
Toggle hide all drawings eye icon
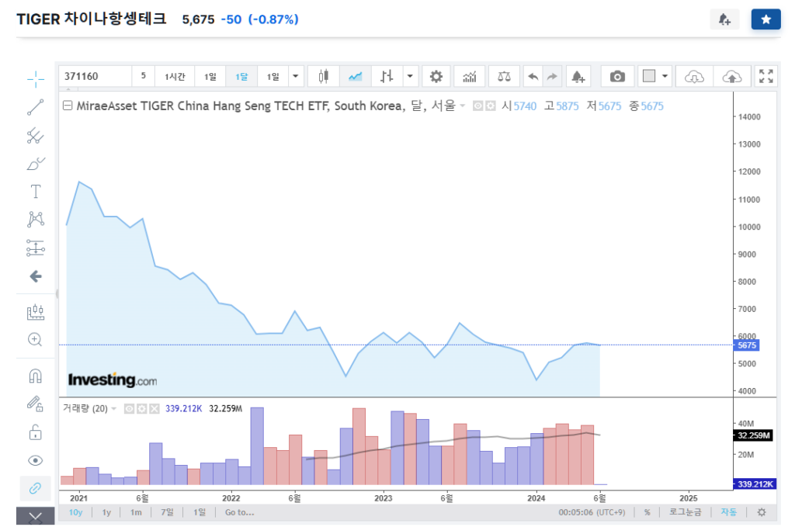click(36, 460)
